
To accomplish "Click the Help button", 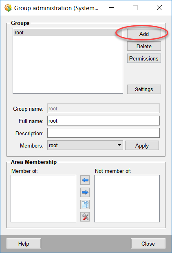I will click(x=24, y=244).
